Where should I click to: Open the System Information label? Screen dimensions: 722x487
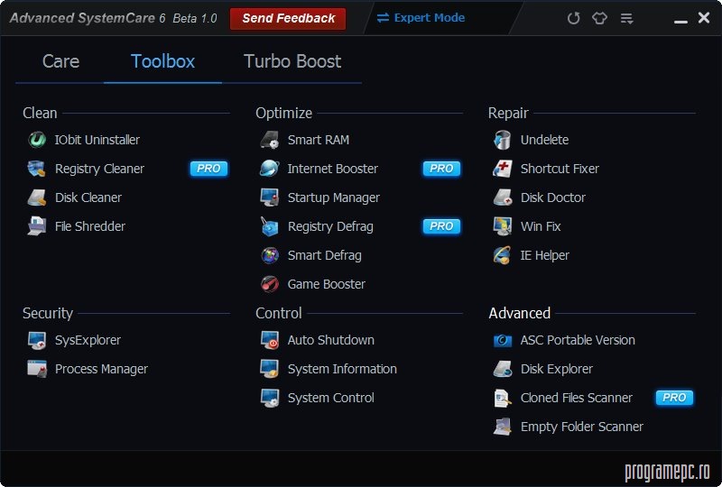click(x=342, y=369)
